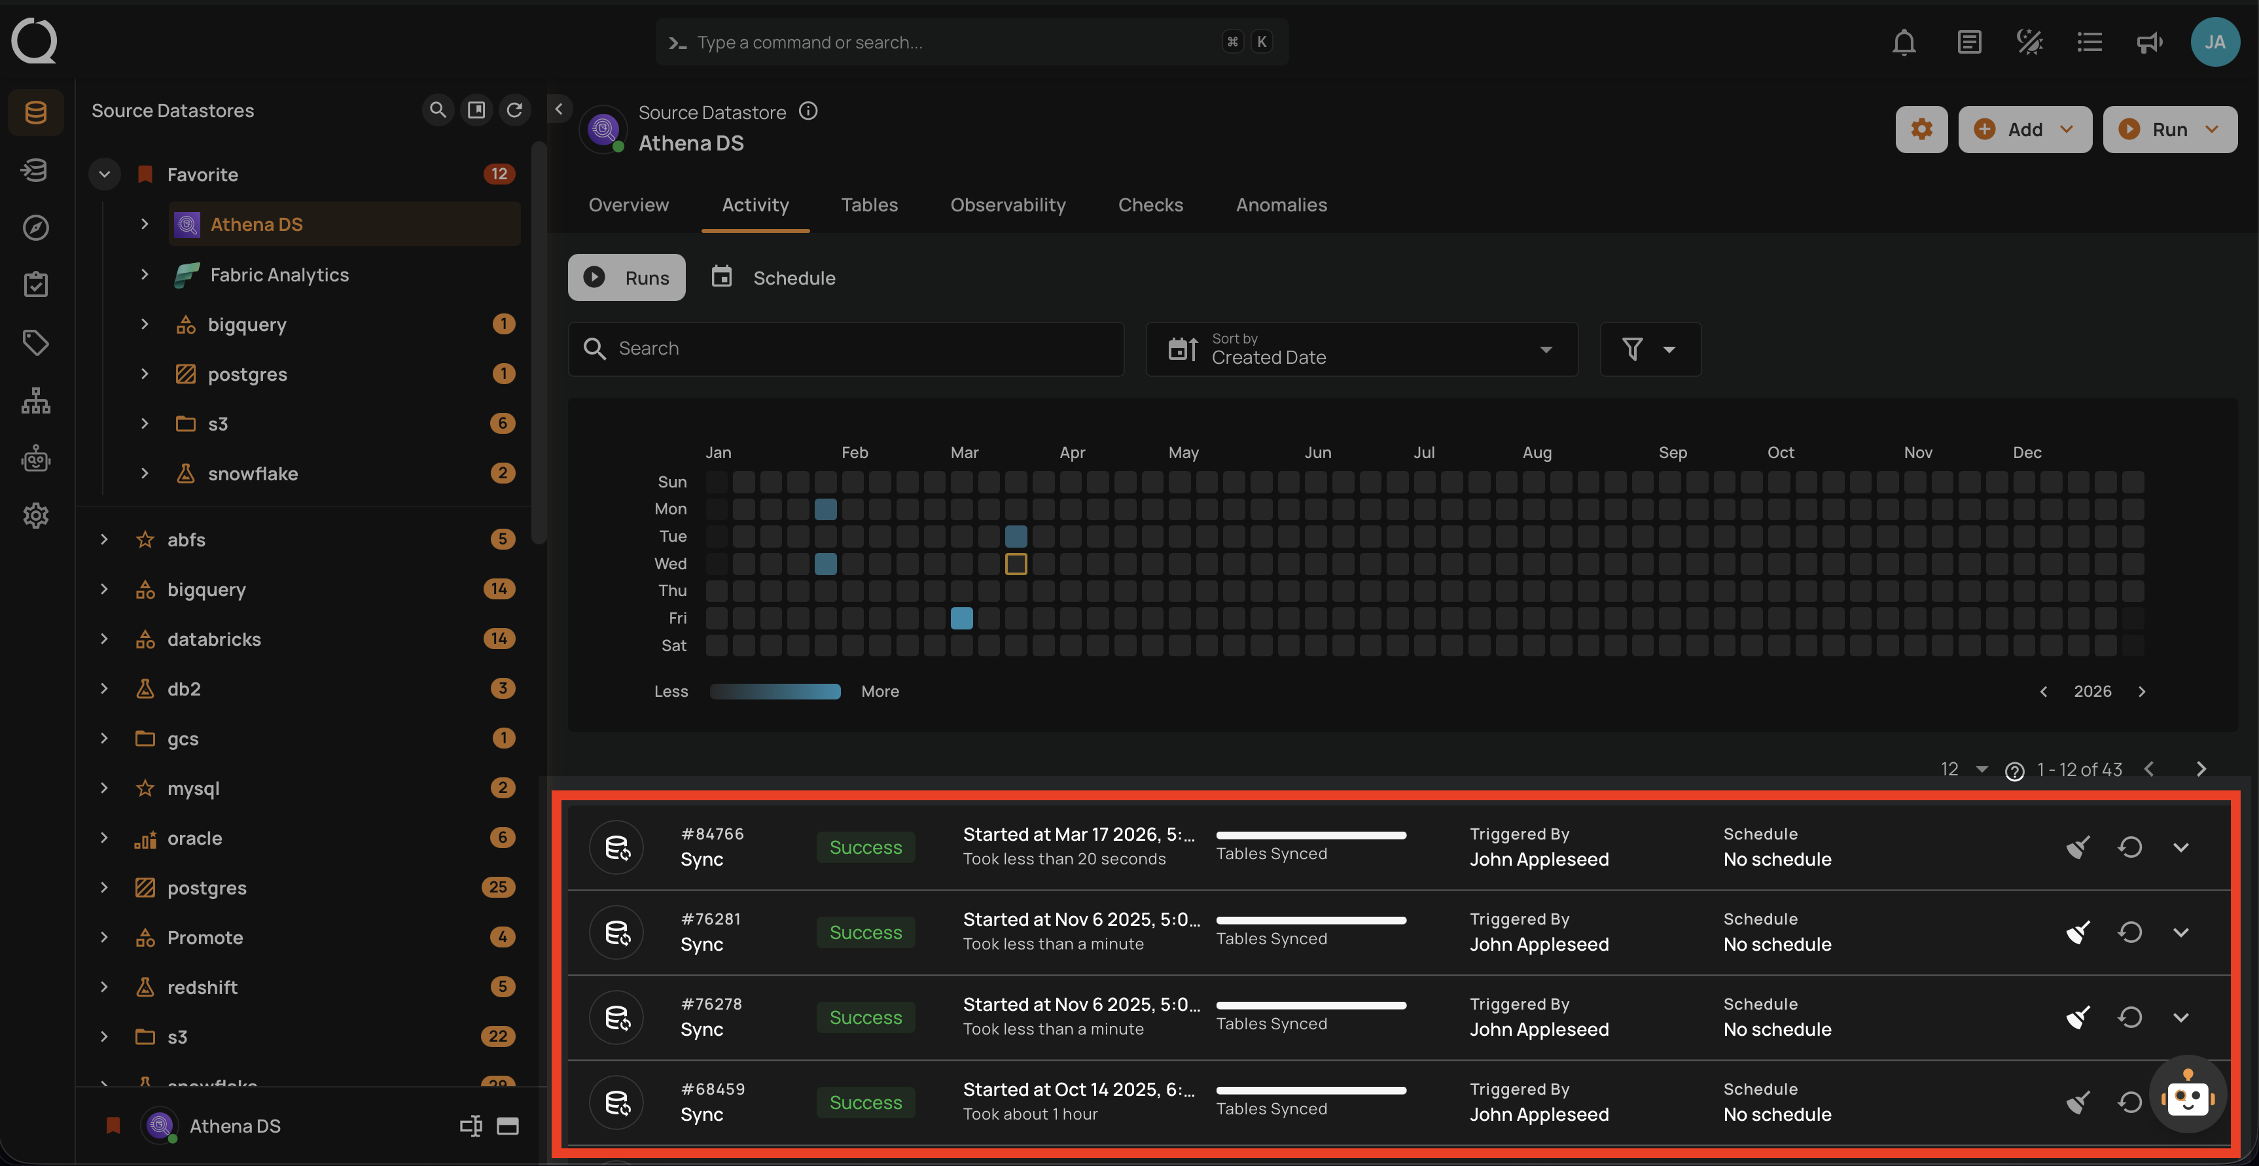This screenshot has width=2259, height=1166.
Task: Open the Explore compass icon in sidebar
Action: (x=35, y=228)
